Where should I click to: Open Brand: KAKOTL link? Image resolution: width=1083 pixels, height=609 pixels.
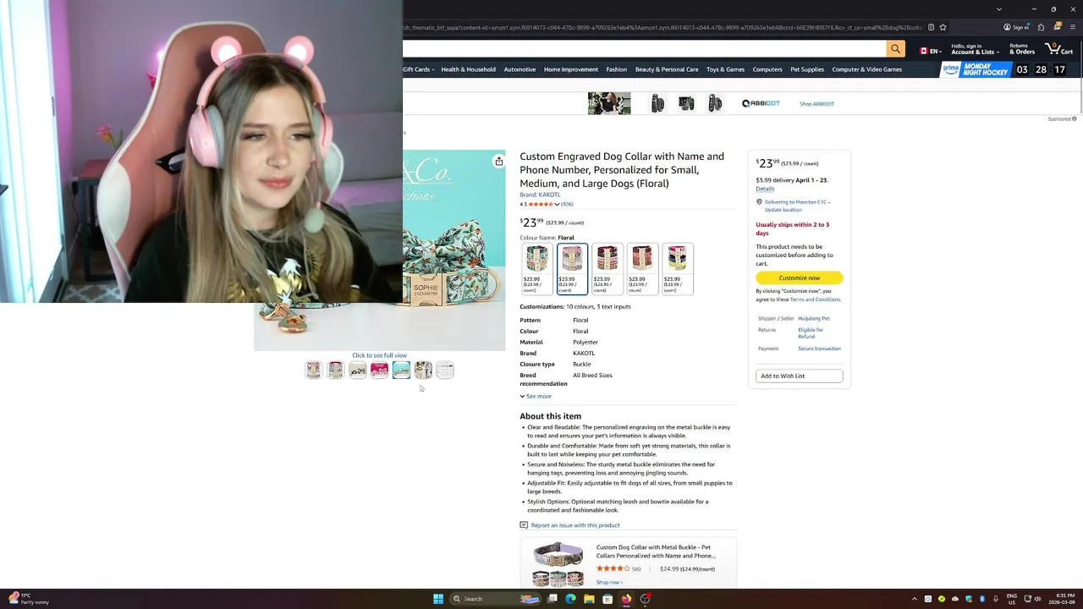click(x=540, y=195)
